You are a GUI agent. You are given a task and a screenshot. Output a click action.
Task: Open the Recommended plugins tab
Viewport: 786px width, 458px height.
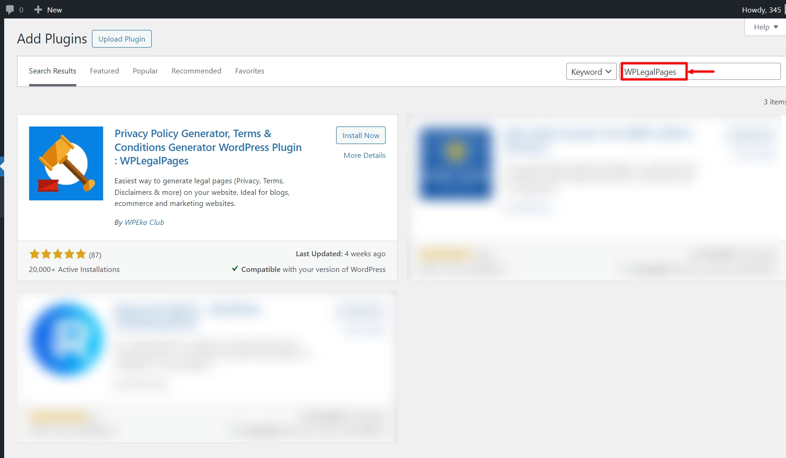tap(196, 71)
